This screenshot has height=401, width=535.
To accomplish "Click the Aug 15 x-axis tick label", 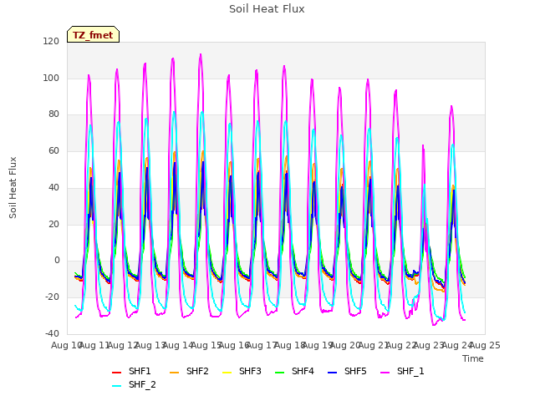I will (x=206, y=345).
